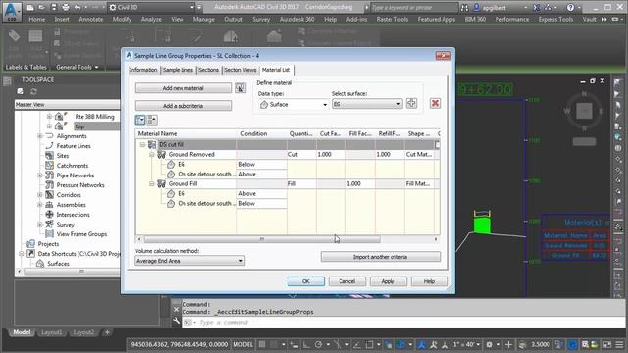Switch to the Section Views tab

(239, 70)
